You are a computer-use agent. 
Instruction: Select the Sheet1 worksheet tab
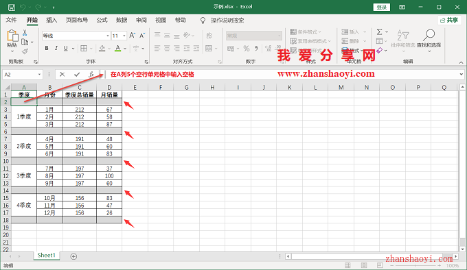(x=47, y=255)
